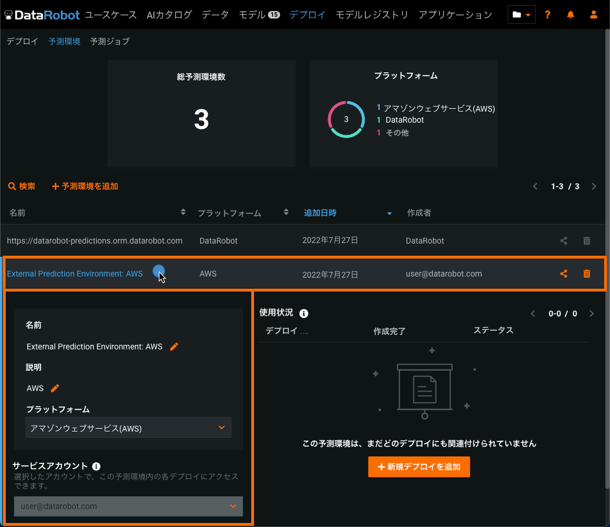The height and width of the screenshot is (527, 610).
Task: Click the 新規デプロイを追加 button
Action: click(419, 467)
